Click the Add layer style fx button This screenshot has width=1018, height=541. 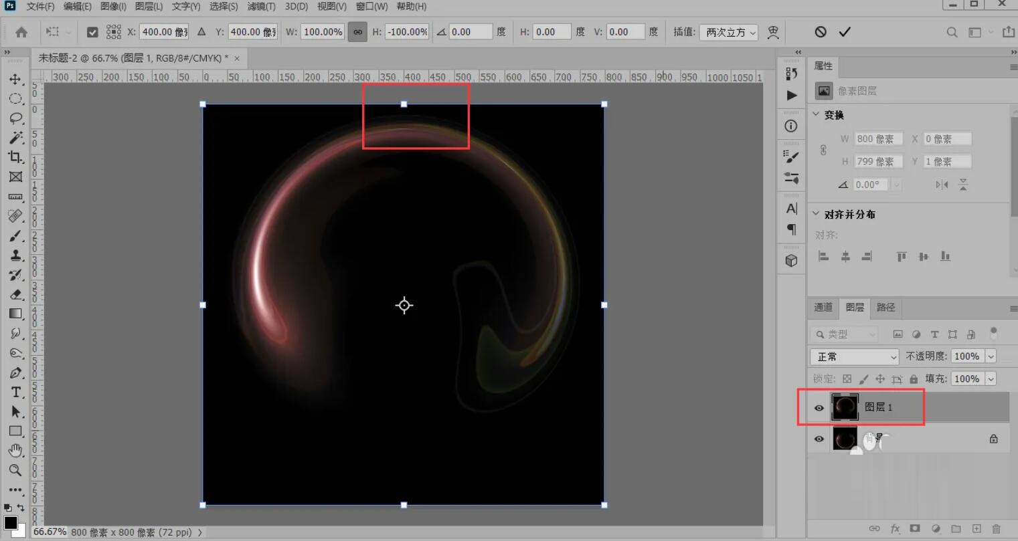pos(895,528)
